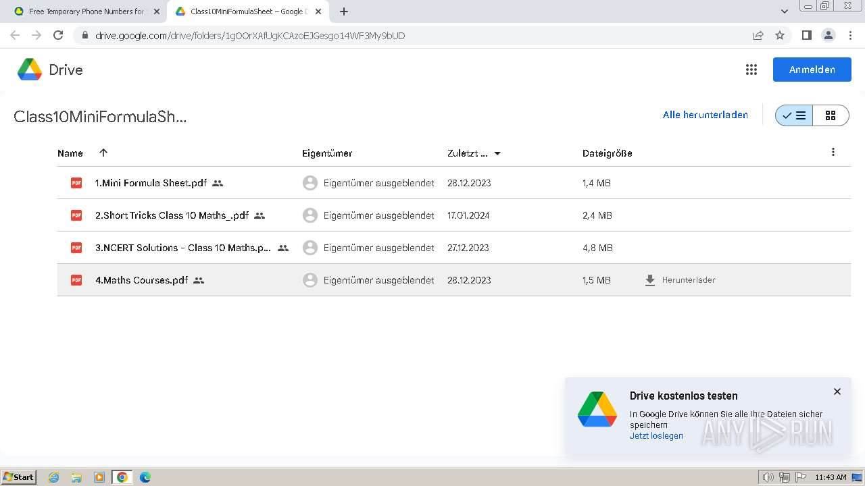Click shared icon next to 2.Short Tricks file
Viewport: 865px width, 486px height.
click(259, 215)
